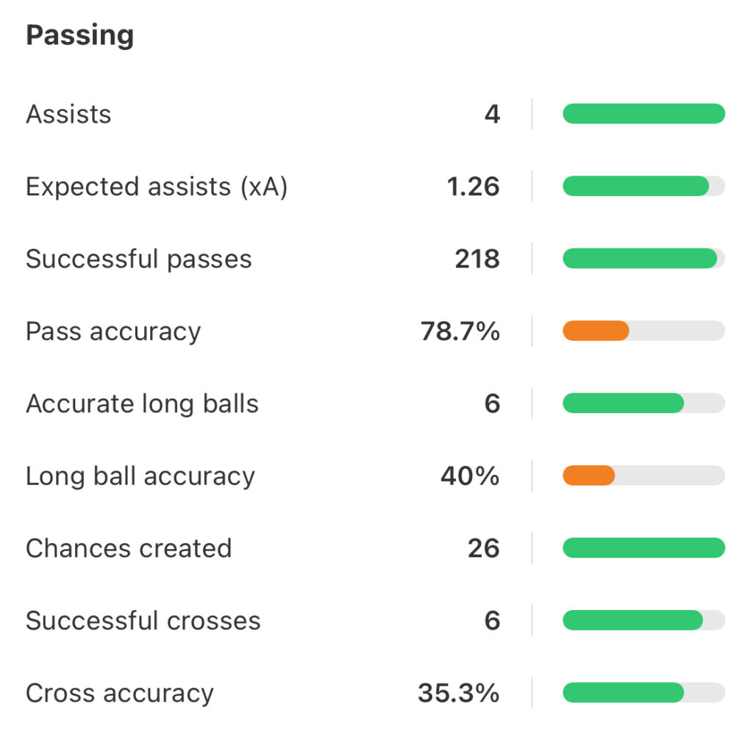Click the 78.7% pass accuracy value
This screenshot has height=729, width=753.
[x=460, y=331]
